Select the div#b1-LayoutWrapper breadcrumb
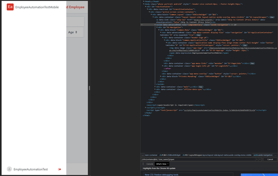 pos(217,155)
